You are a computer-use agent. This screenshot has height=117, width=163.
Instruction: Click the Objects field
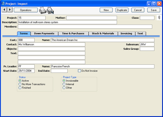click(x=52, y=49)
